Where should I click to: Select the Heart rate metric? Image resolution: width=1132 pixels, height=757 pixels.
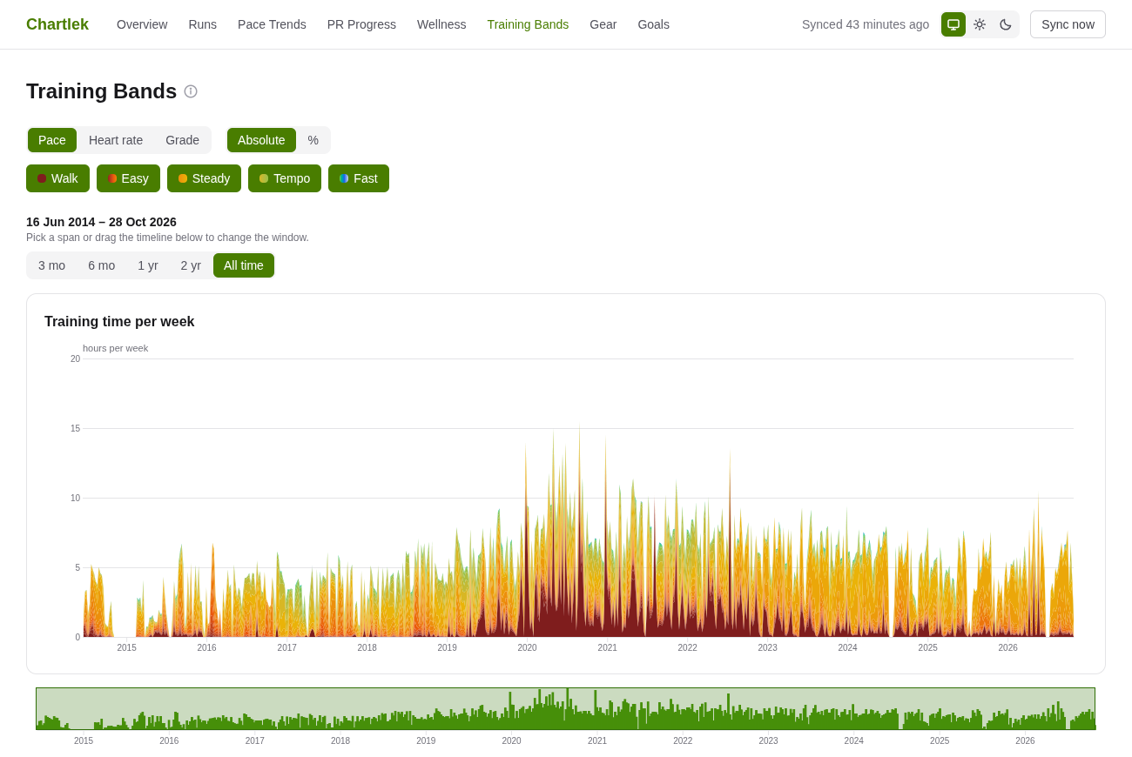click(116, 140)
